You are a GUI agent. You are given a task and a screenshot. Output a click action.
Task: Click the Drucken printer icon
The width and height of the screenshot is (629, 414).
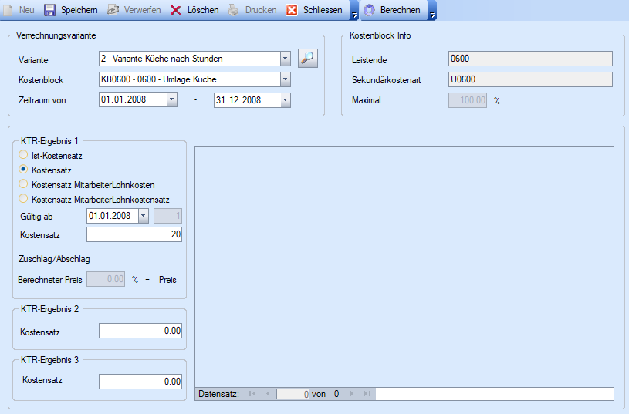tap(234, 10)
